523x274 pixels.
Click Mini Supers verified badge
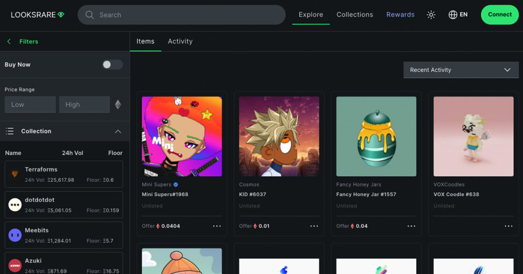tap(176, 184)
